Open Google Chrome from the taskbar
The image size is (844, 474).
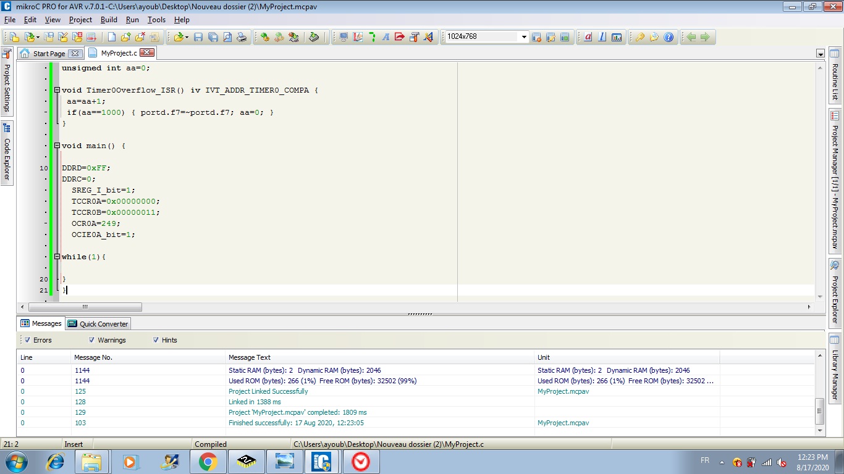(x=208, y=462)
